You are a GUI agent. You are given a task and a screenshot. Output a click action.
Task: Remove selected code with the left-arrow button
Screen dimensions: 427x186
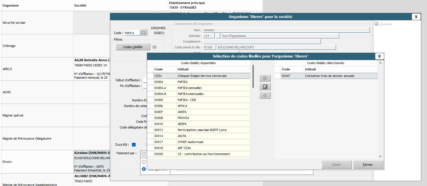click(265, 87)
